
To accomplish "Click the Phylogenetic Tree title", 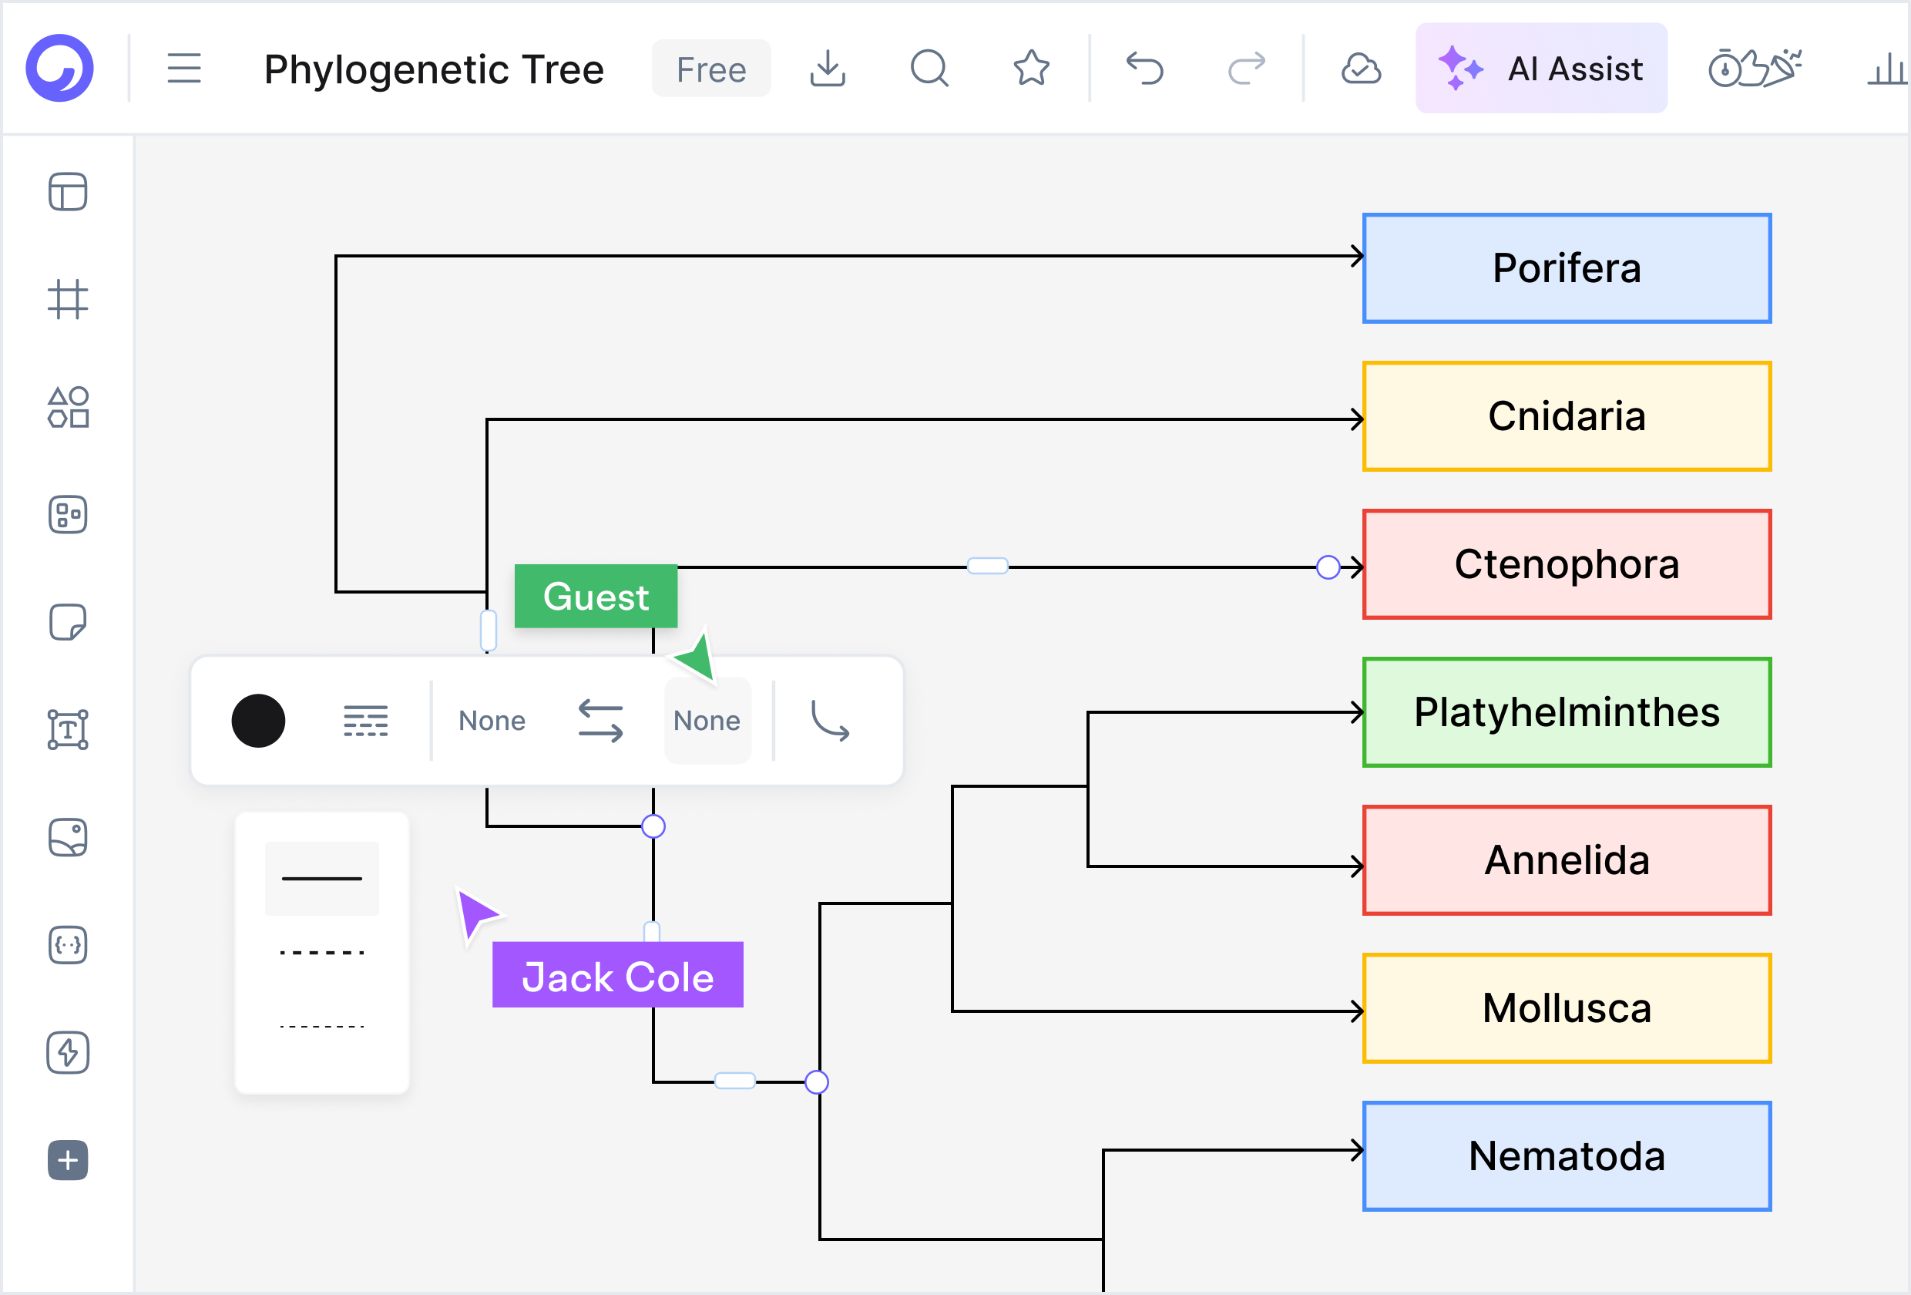I will pos(434,69).
